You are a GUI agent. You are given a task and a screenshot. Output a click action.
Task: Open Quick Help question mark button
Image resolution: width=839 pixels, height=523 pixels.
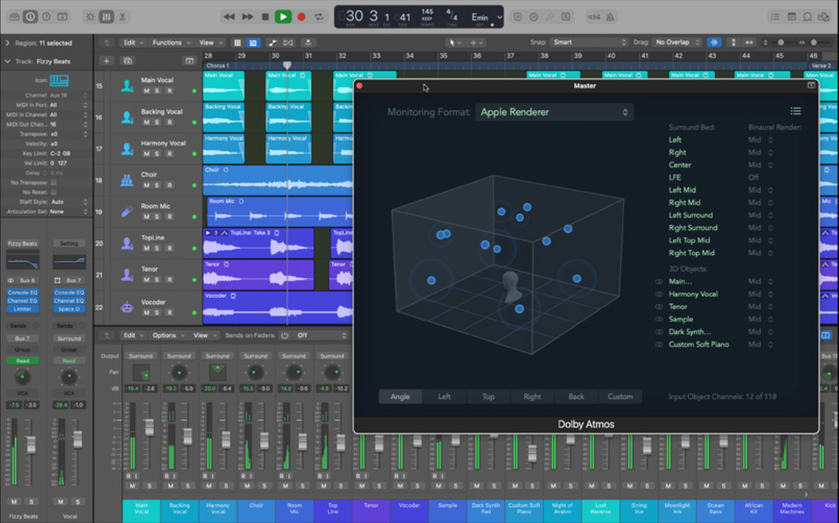coord(46,17)
